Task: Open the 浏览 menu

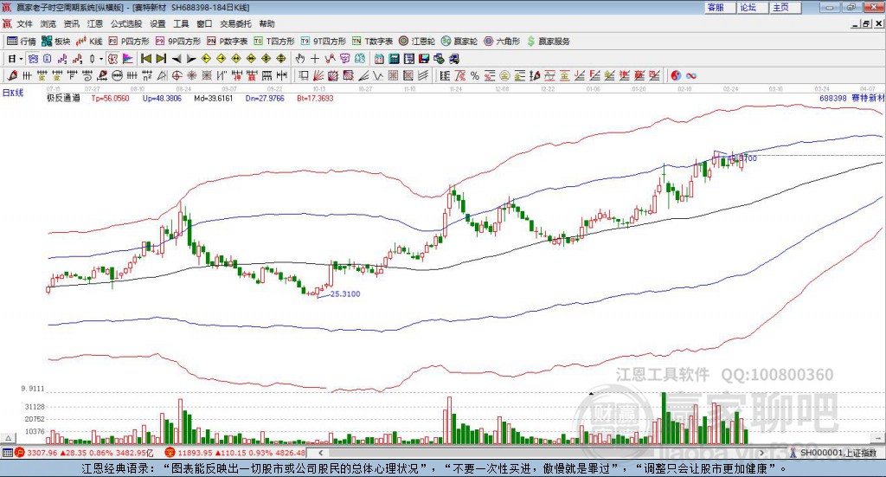Action: 48,23
